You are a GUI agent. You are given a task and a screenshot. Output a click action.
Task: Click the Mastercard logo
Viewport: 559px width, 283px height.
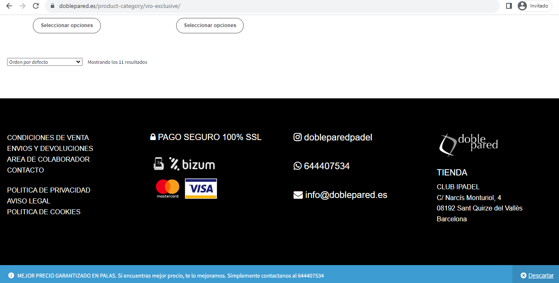(167, 188)
